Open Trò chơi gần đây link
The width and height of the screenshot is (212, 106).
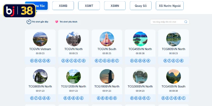pyautogui.click(x=40, y=22)
